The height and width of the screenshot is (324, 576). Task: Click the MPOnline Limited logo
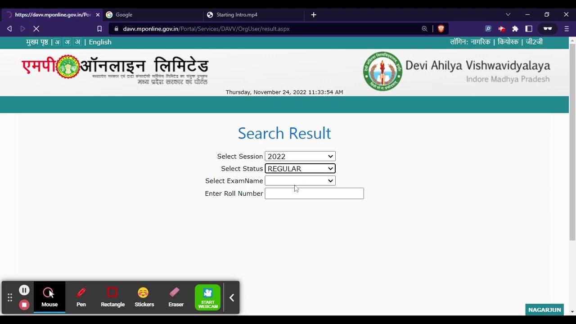[115, 70]
